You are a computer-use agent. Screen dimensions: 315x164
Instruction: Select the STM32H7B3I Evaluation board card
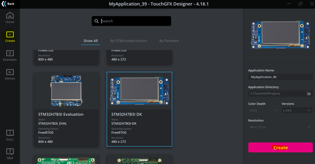(66, 109)
